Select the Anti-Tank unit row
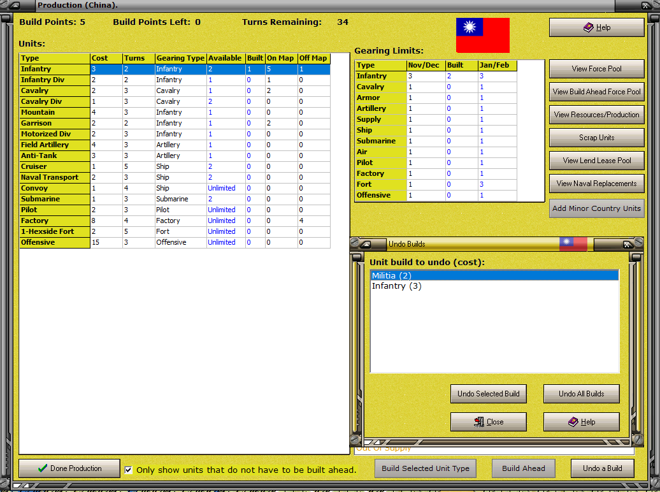 click(x=175, y=156)
